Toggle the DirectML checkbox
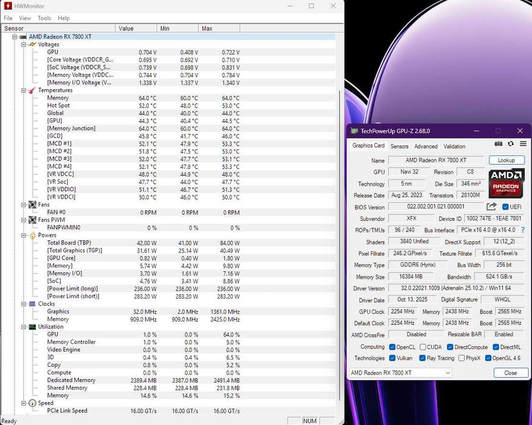Viewport: 532px width, 425px height. [496, 347]
